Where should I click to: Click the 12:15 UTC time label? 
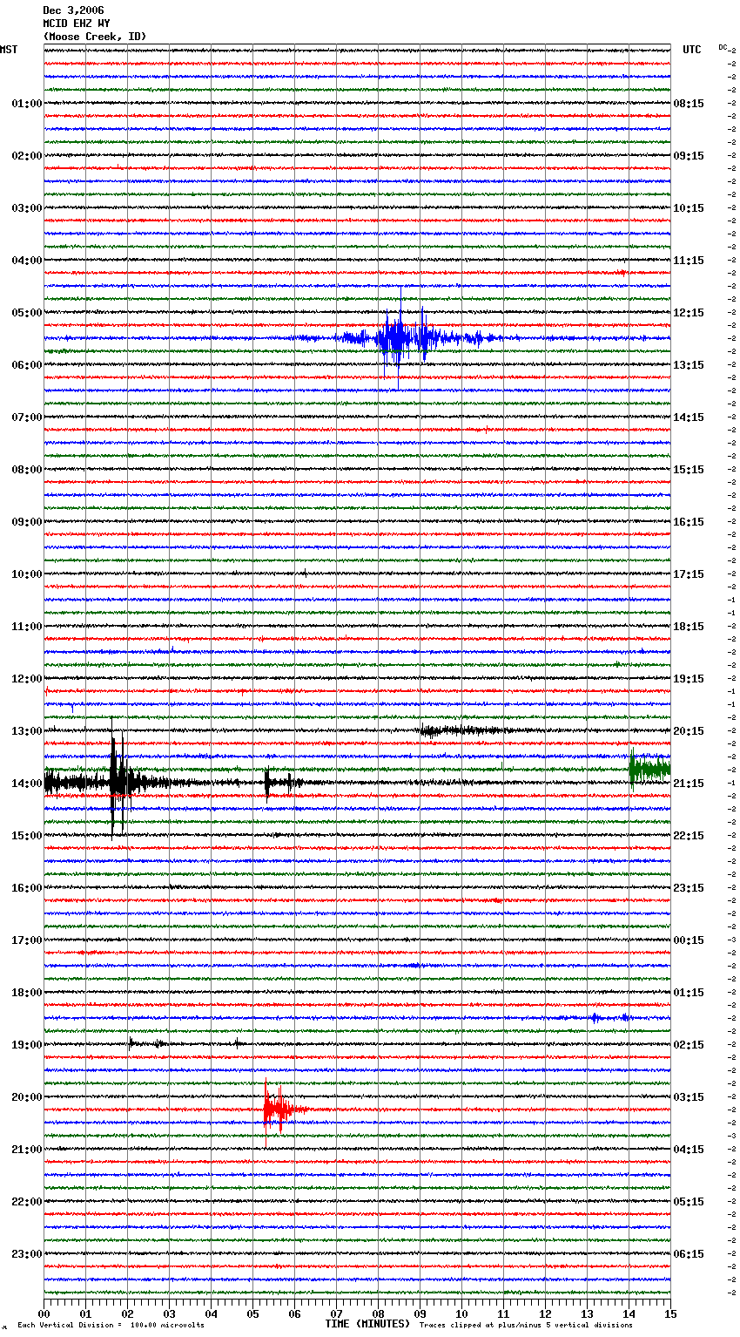click(x=689, y=313)
